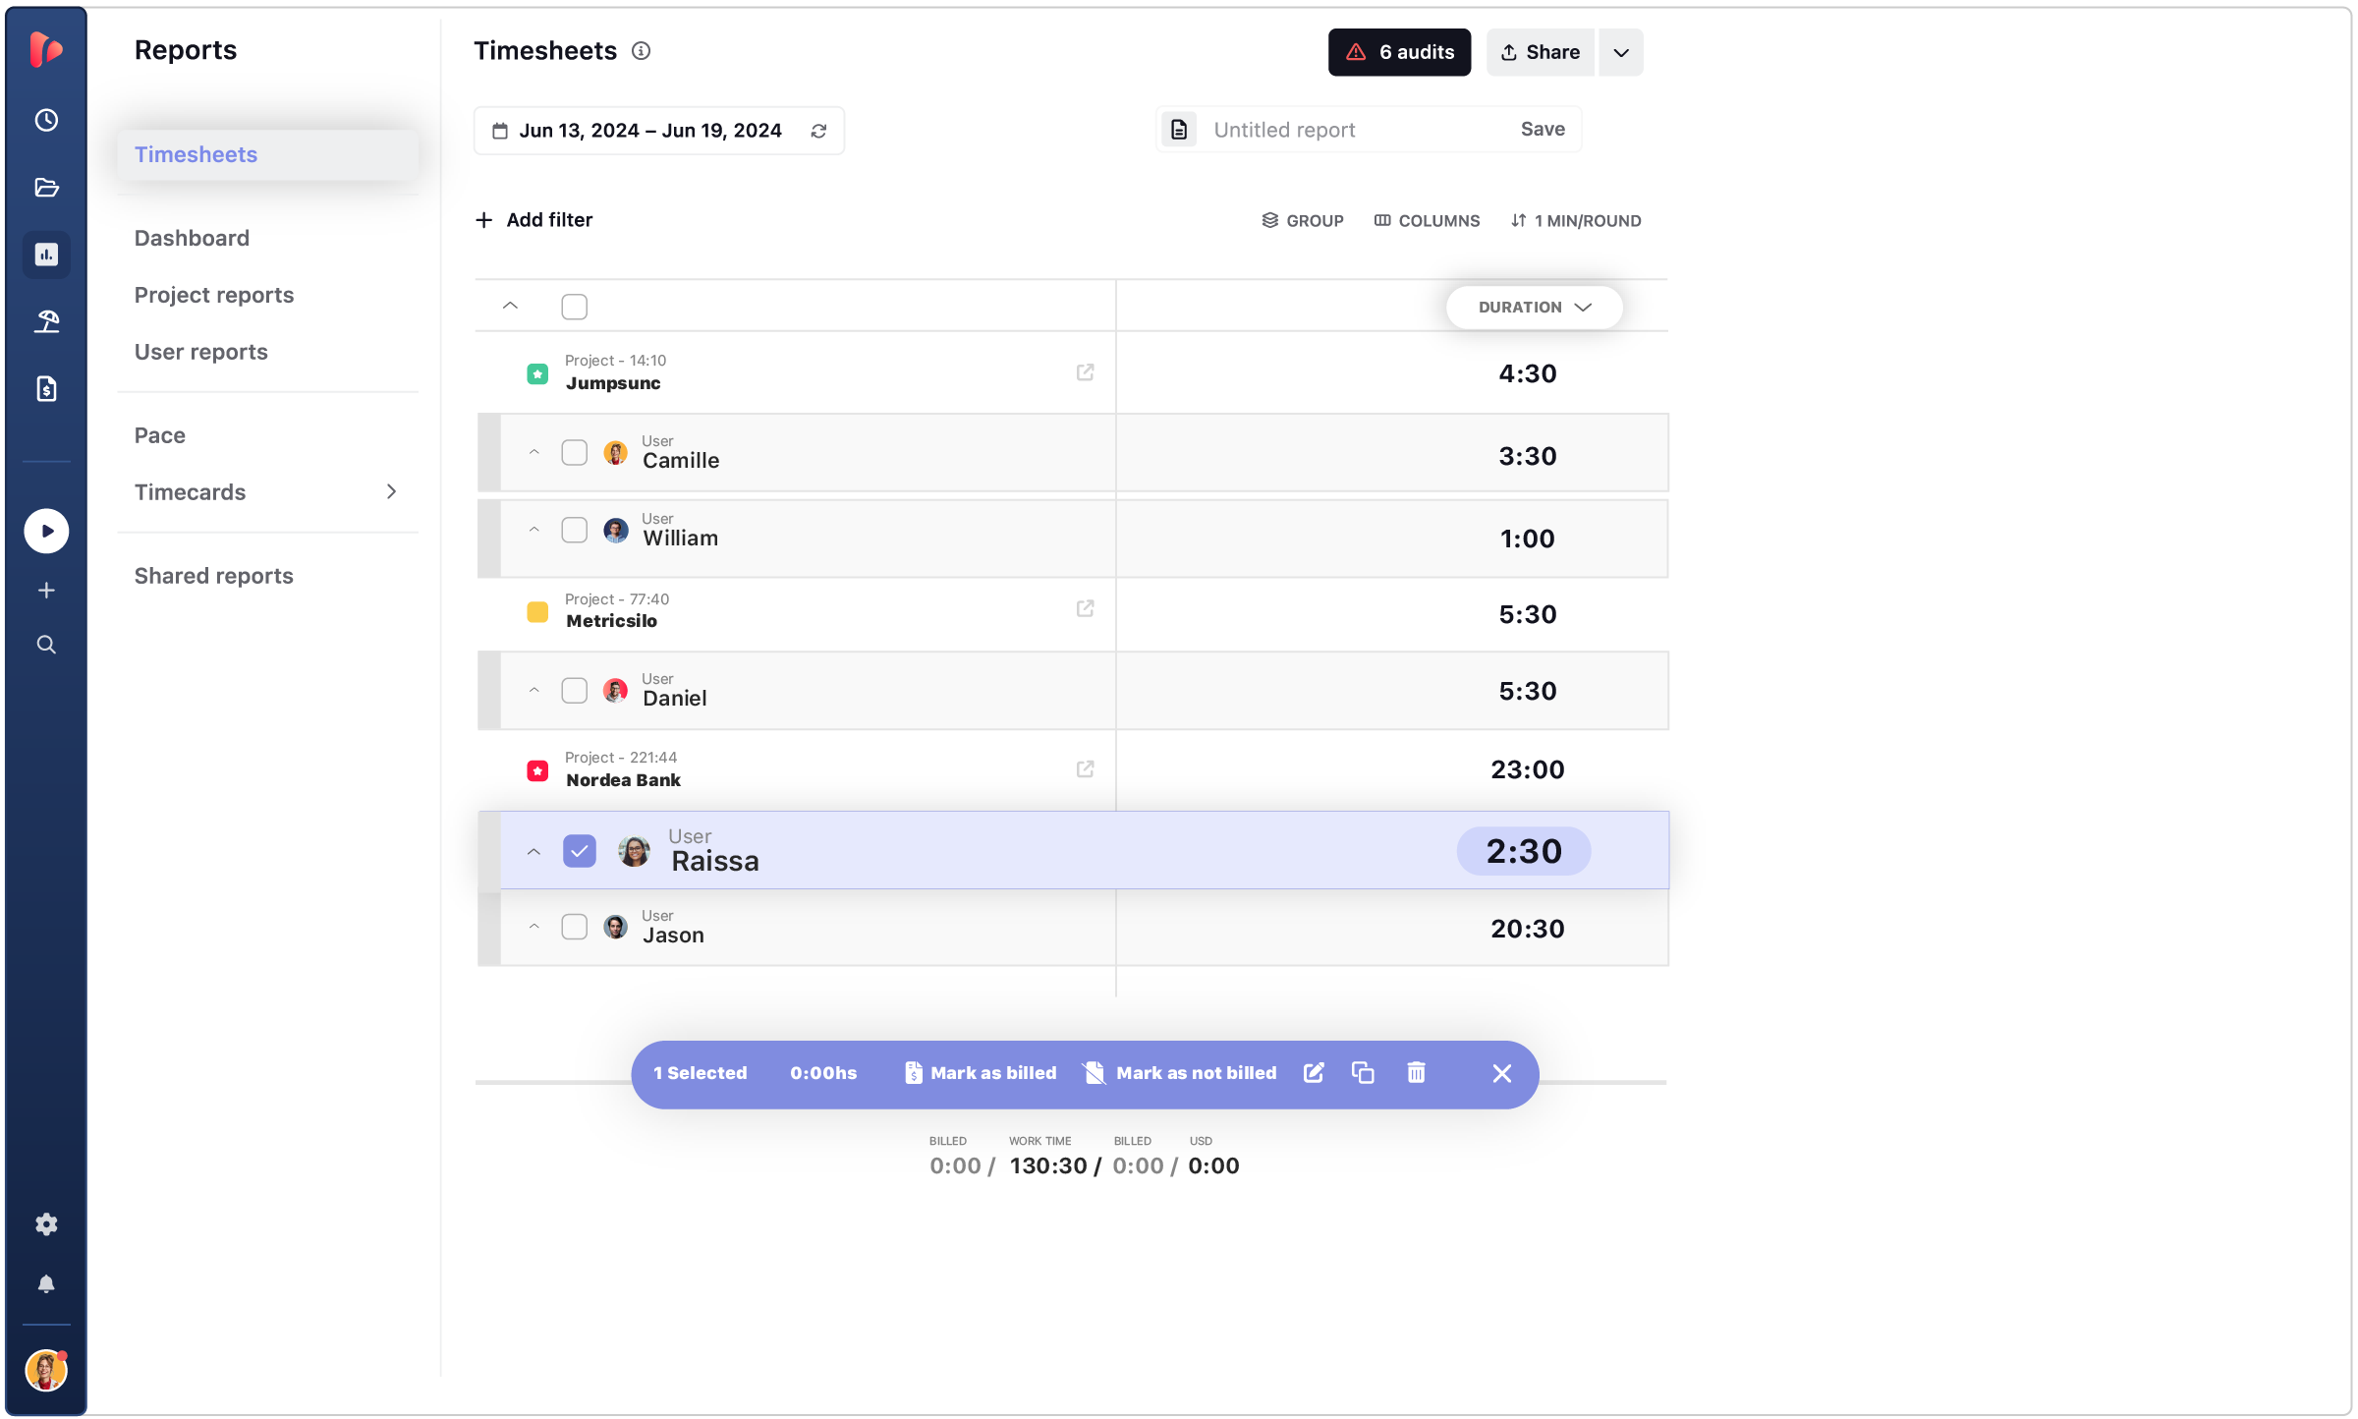Click the edit pencil icon in selection bar

[1314, 1073]
